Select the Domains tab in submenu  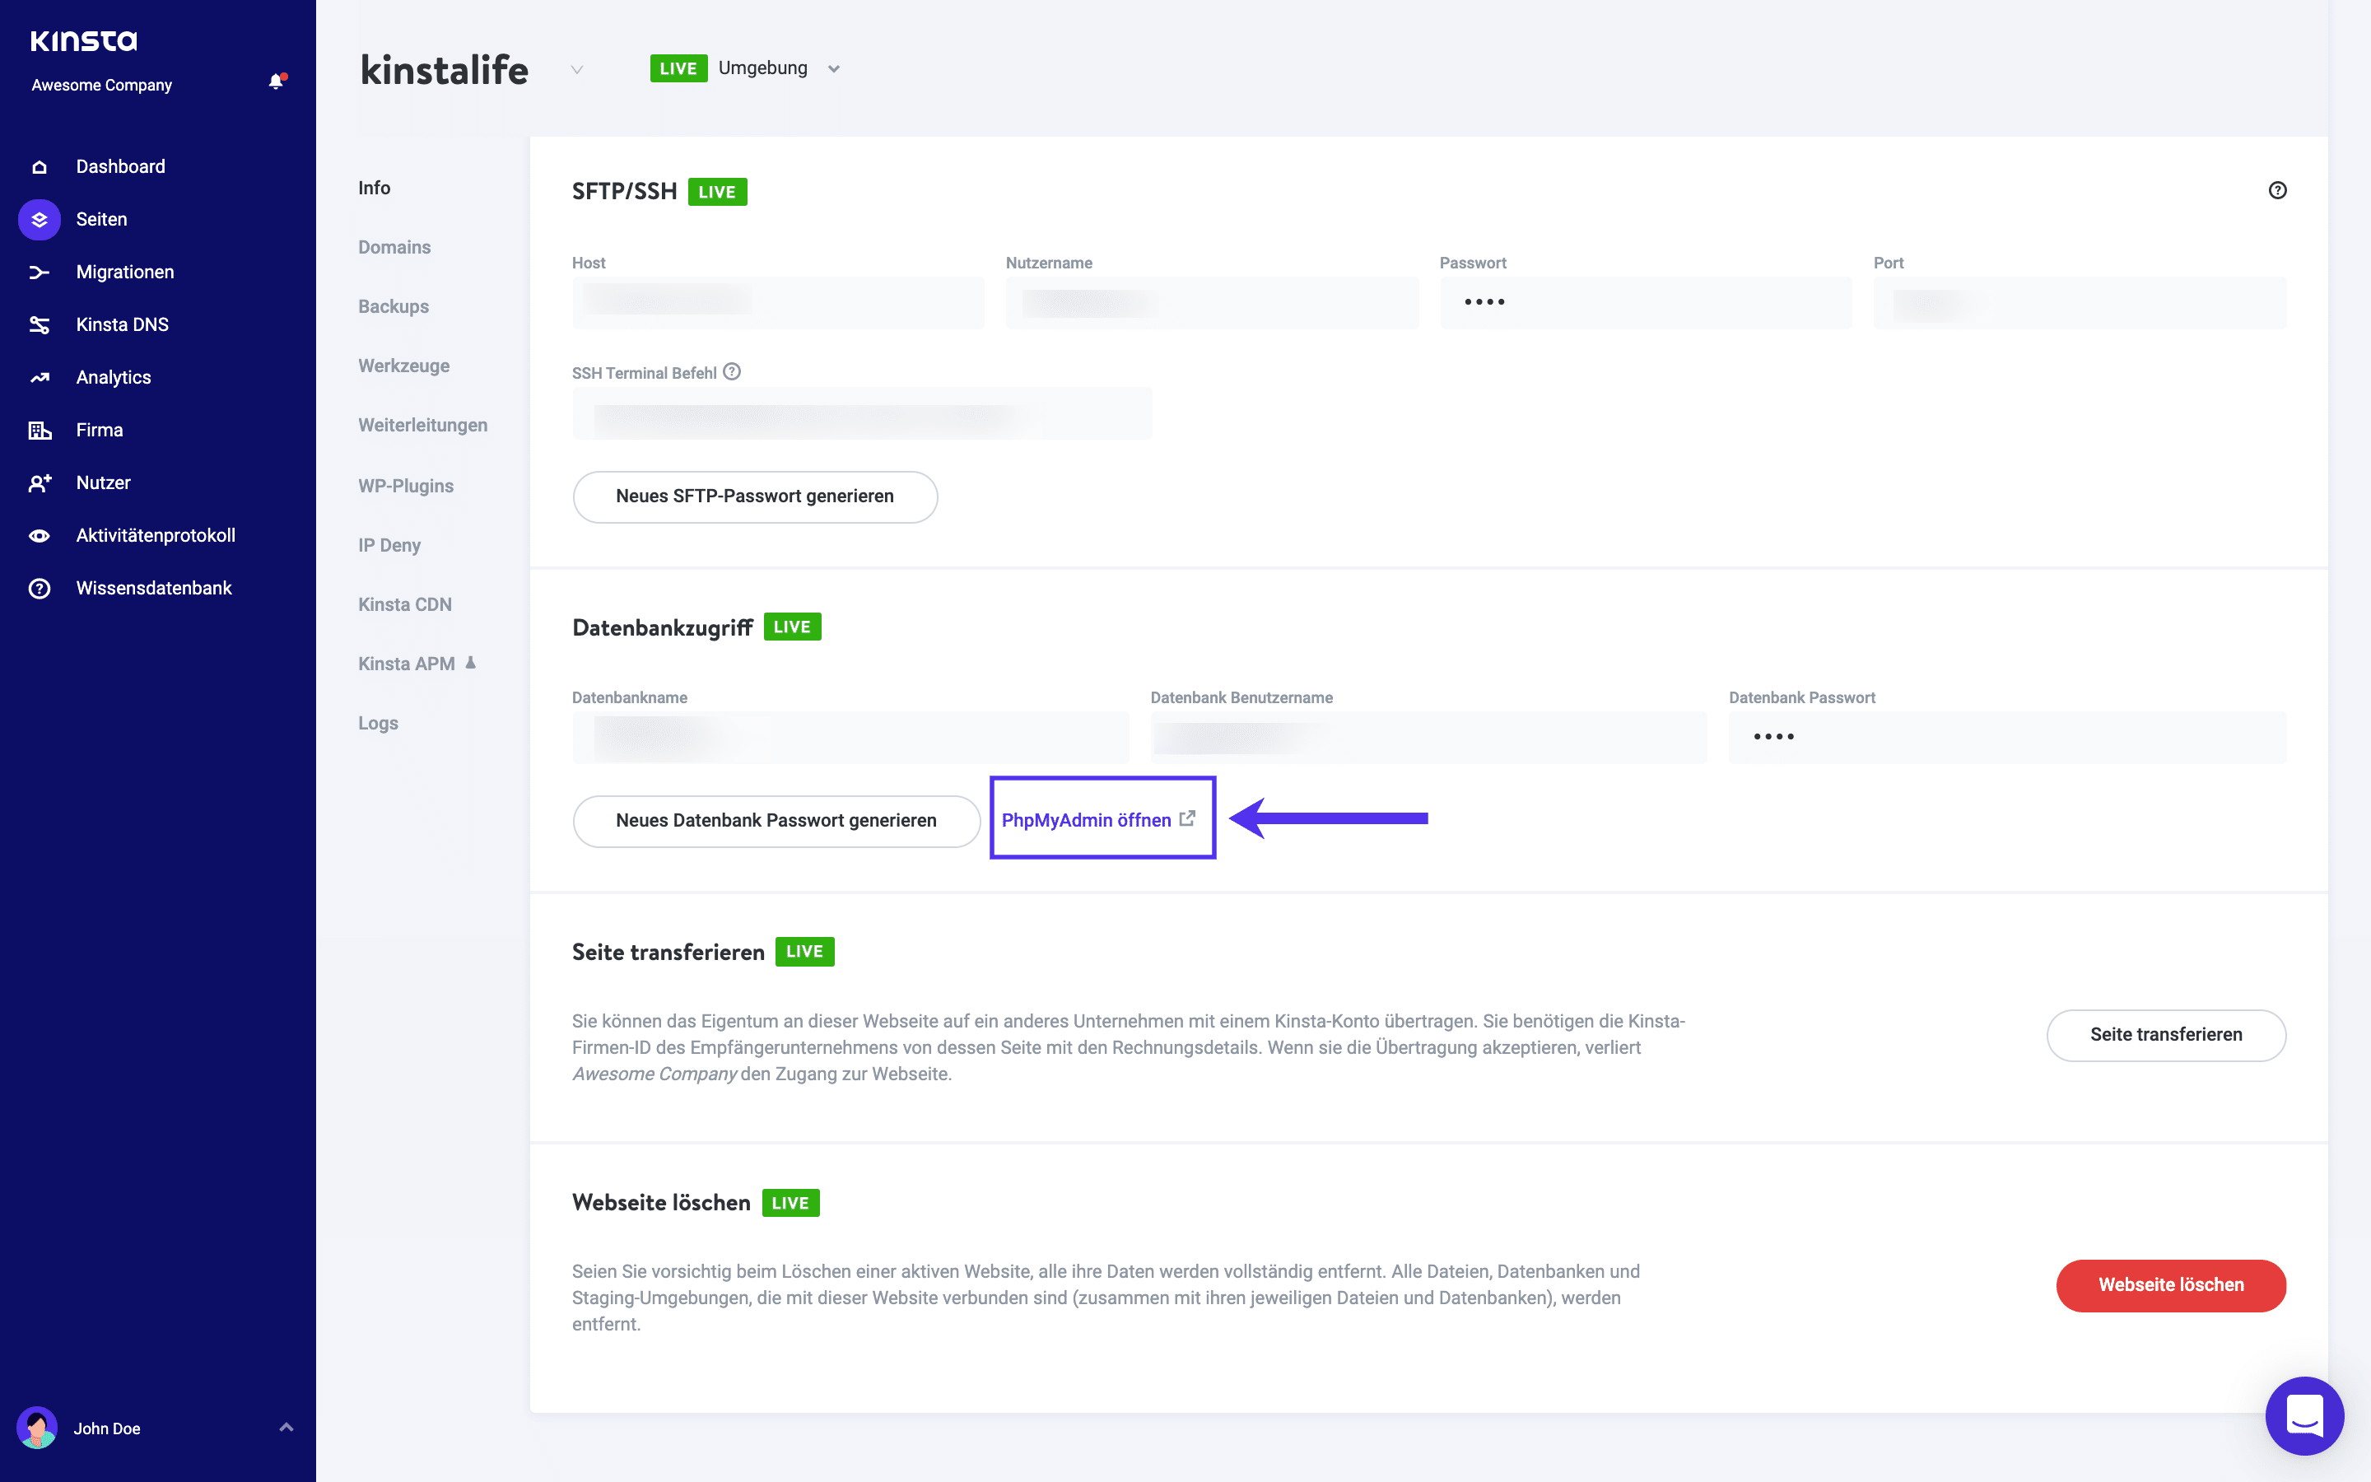(393, 246)
